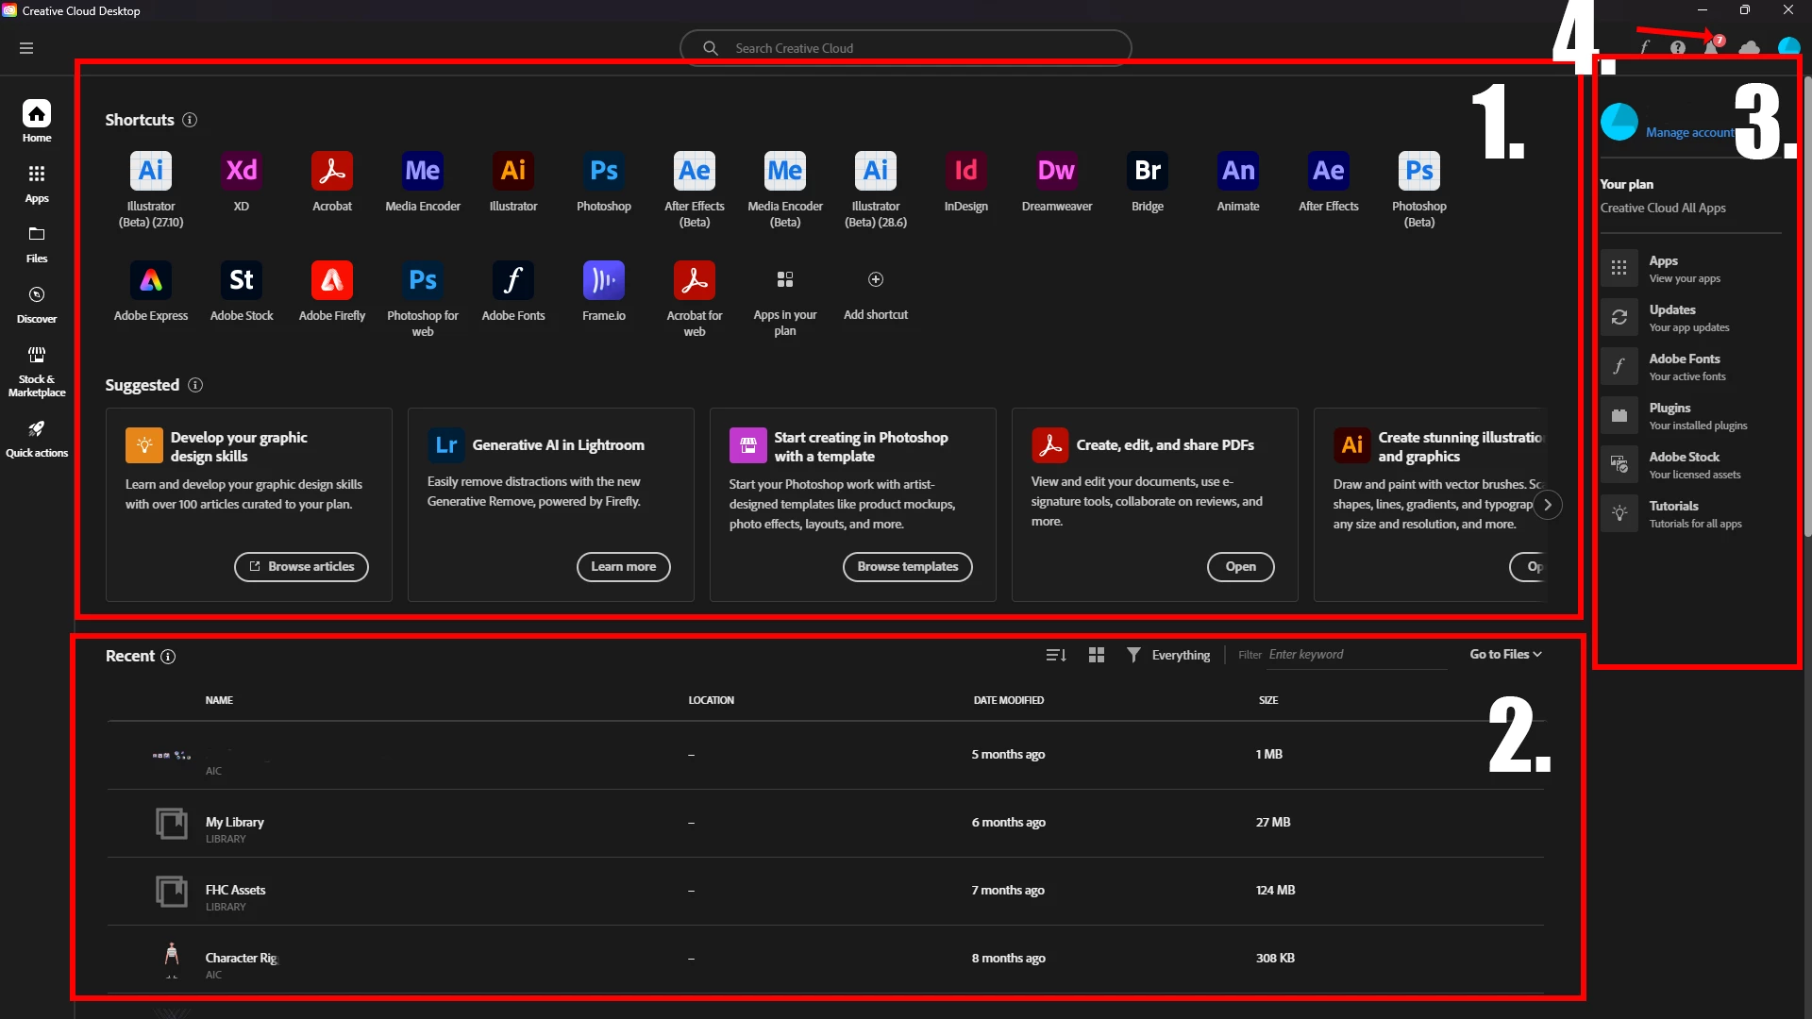Launch Acrobat from shortcuts
Viewport: 1812px width, 1019px height.
(x=332, y=171)
